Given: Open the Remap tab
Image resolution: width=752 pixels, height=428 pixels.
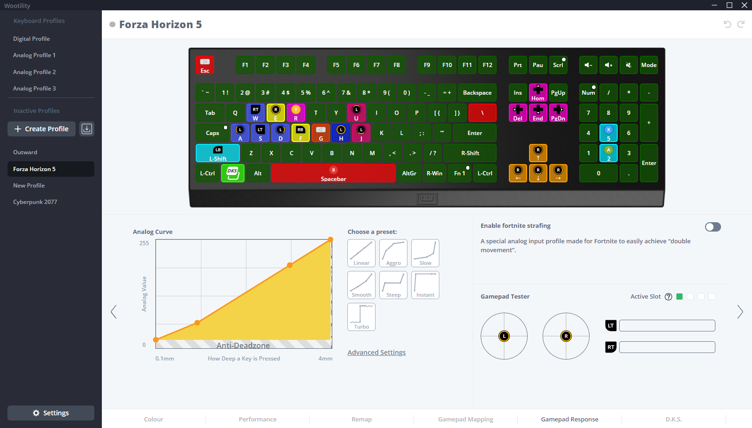Looking at the screenshot, I should [x=361, y=419].
